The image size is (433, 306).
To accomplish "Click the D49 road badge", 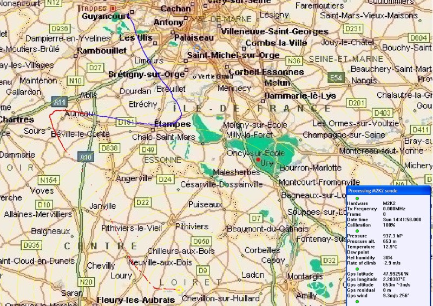I will coord(148,150).
